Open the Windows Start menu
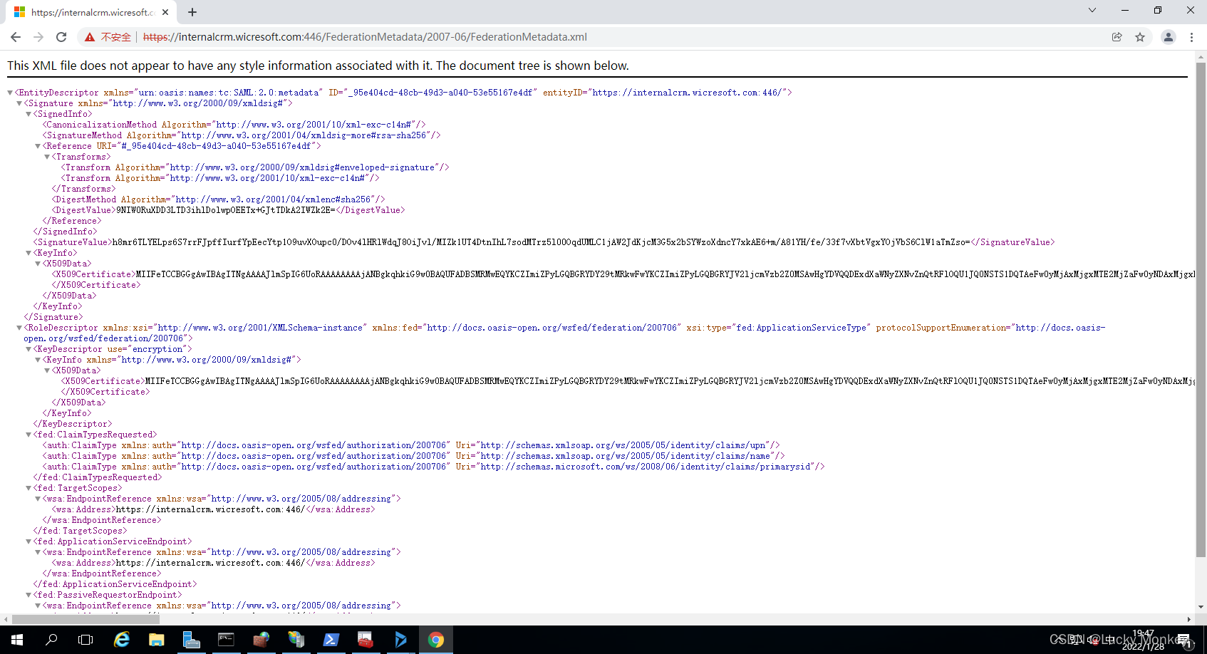1207x654 pixels. (x=17, y=640)
